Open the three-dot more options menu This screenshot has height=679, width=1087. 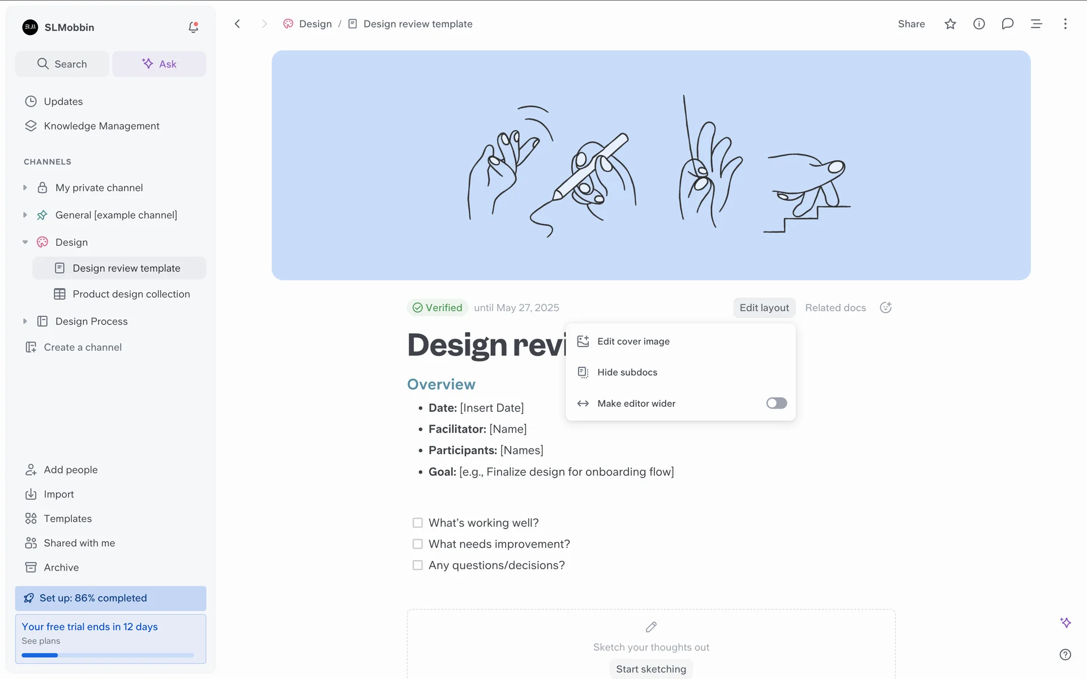coord(1065,24)
